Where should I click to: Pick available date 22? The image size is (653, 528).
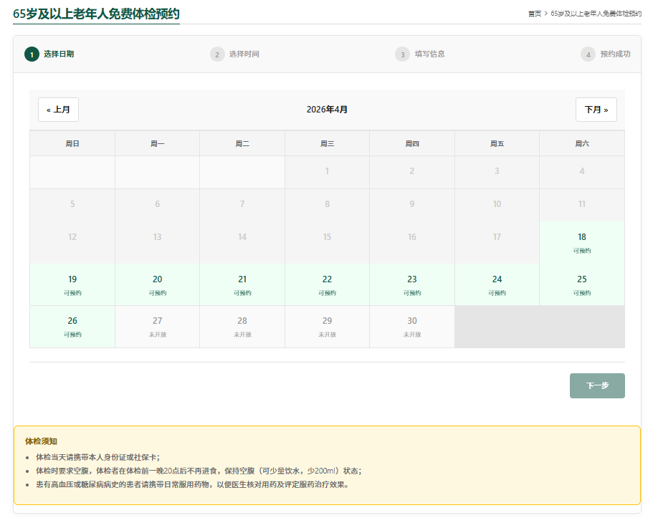tap(328, 284)
